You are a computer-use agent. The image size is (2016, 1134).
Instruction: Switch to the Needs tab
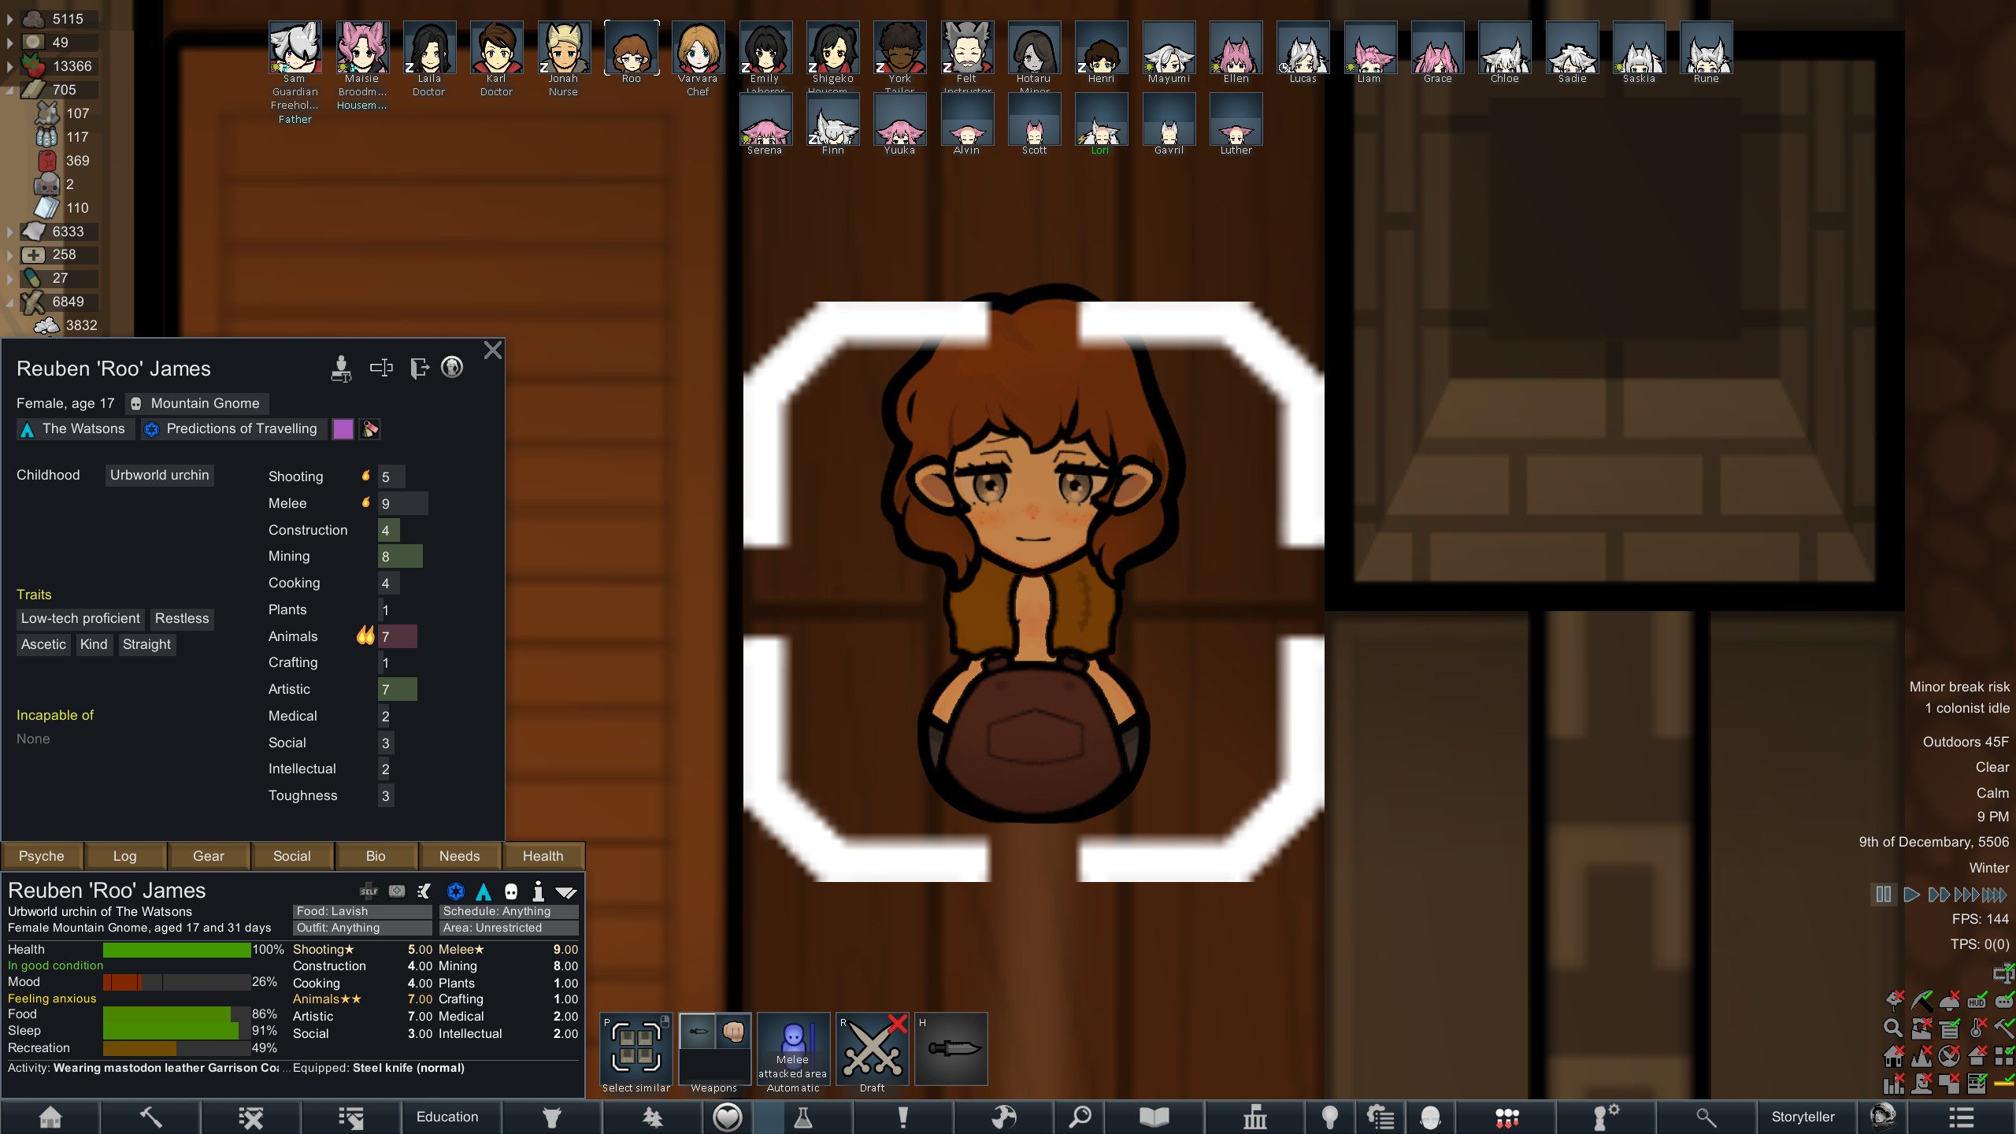pyautogui.click(x=459, y=856)
